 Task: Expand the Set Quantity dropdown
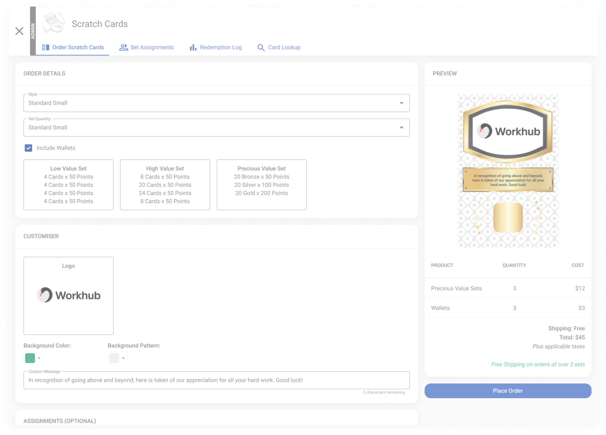click(x=216, y=127)
